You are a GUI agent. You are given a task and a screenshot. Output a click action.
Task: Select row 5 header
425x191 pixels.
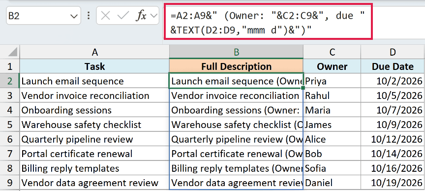[10, 125]
